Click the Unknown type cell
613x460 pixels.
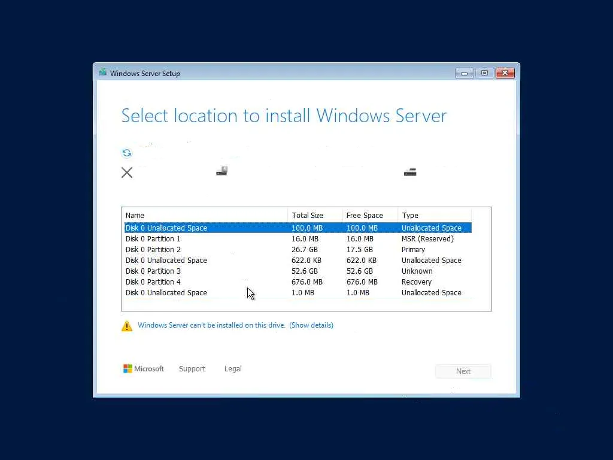pos(417,271)
